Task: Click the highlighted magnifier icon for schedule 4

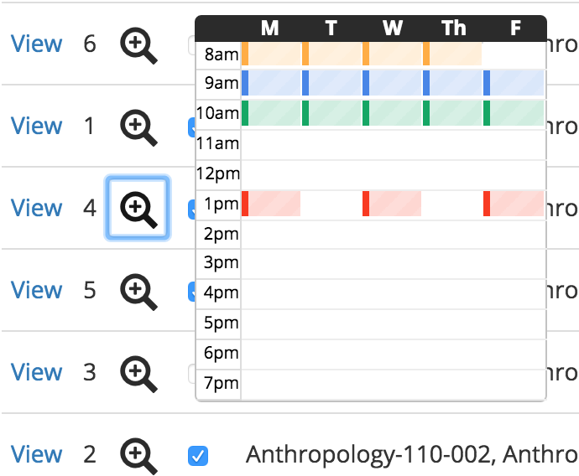Action: pyautogui.click(x=138, y=209)
